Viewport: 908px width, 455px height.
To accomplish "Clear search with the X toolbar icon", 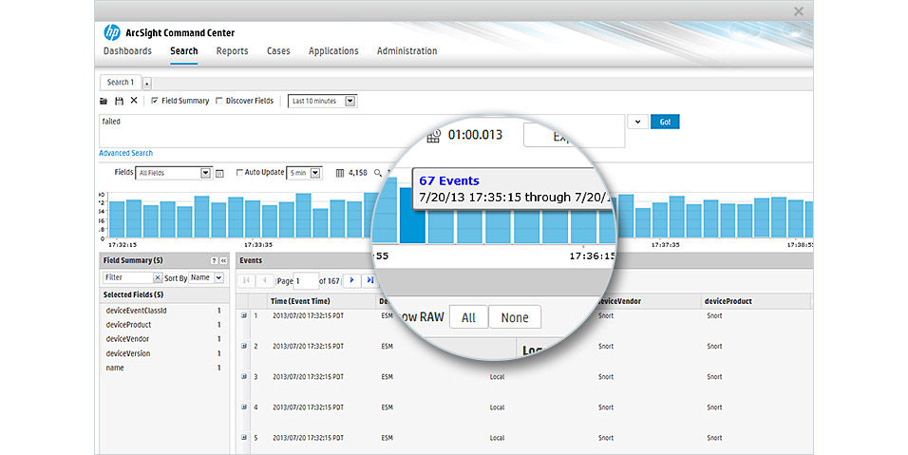I will [x=134, y=101].
